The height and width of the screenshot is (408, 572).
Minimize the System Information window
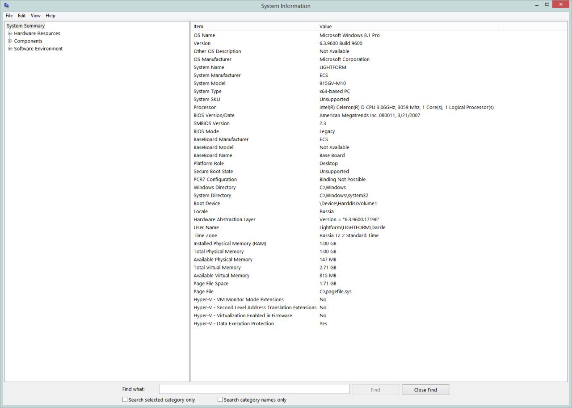tap(537, 4)
